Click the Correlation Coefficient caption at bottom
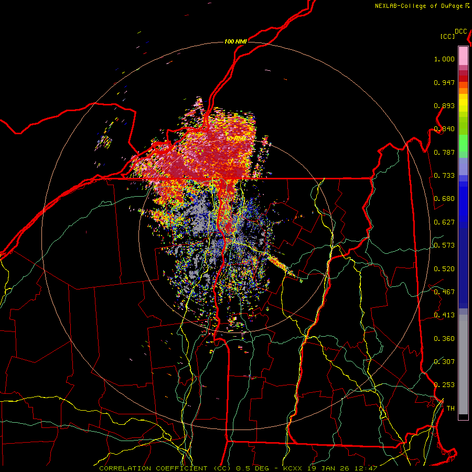 click(x=238, y=468)
